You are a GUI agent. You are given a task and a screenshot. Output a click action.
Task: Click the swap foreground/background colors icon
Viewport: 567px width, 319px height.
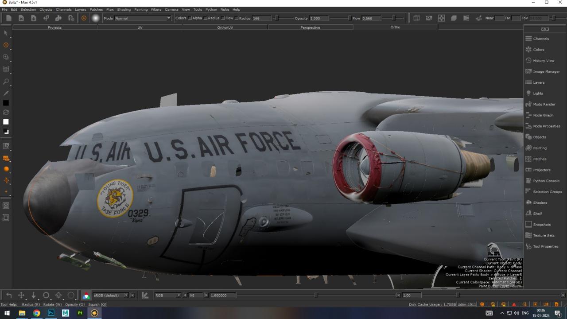pos(6,113)
